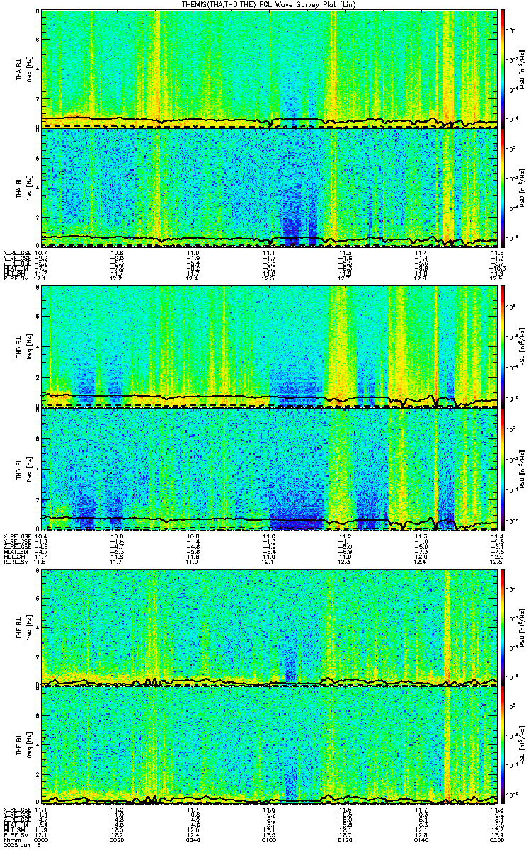Viewport: 531px width, 850px height.
Task: Click the PSD [nT²/Hz] label of THA B-perpendicular
Action: (x=523, y=68)
